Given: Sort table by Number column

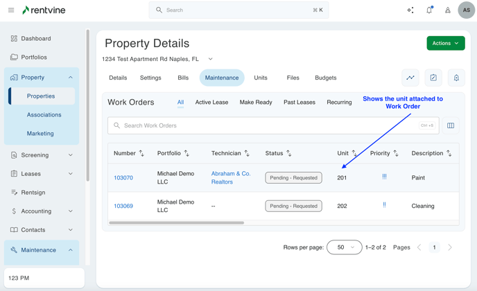Looking at the screenshot, I should [141, 153].
